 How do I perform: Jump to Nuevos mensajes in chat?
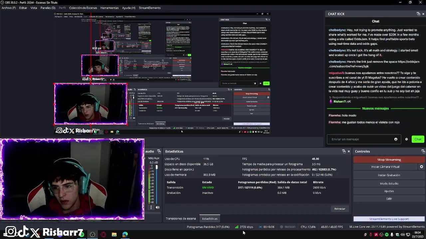point(375,109)
